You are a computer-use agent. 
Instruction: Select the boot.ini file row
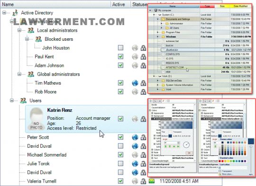[206, 45]
